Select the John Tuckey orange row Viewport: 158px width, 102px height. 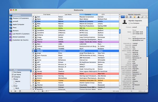click(x=76, y=80)
